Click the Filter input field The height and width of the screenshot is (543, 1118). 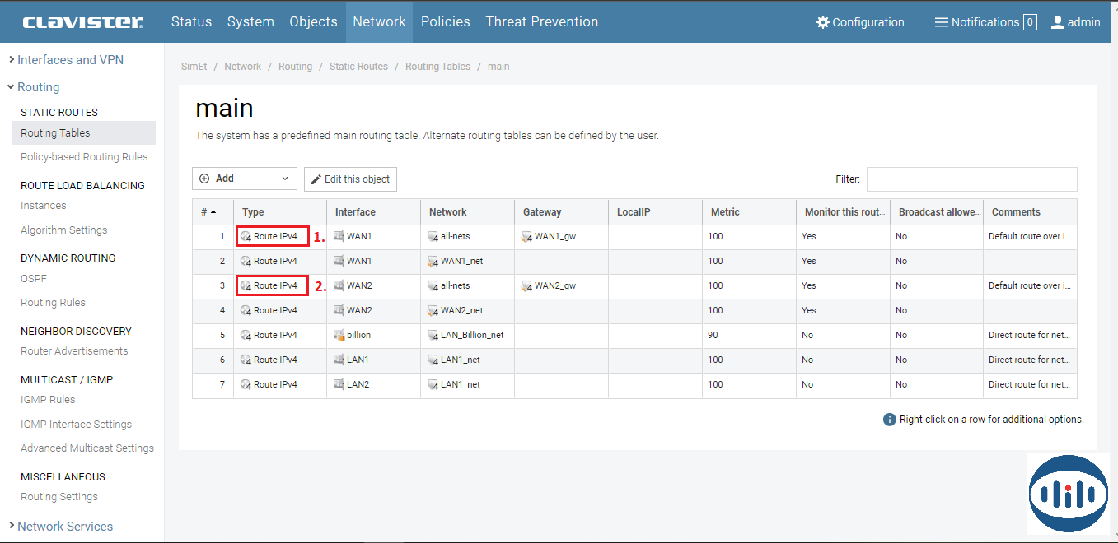971,179
